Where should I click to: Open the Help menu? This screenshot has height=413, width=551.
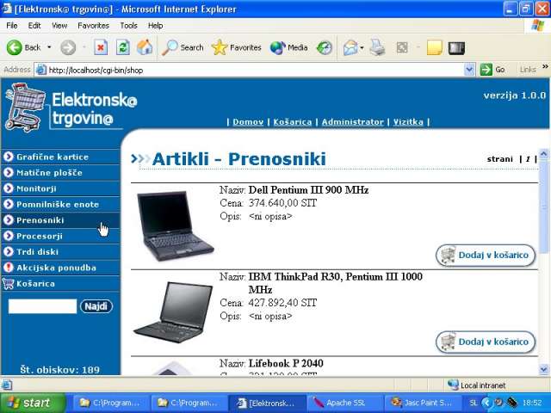point(155,26)
